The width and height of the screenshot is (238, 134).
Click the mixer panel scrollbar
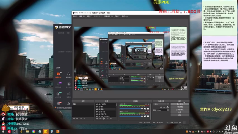tap(151, 111)
